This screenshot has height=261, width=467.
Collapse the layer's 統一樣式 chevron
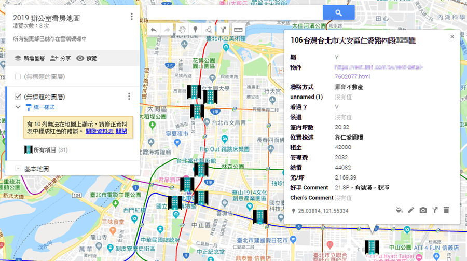(18, 107)
